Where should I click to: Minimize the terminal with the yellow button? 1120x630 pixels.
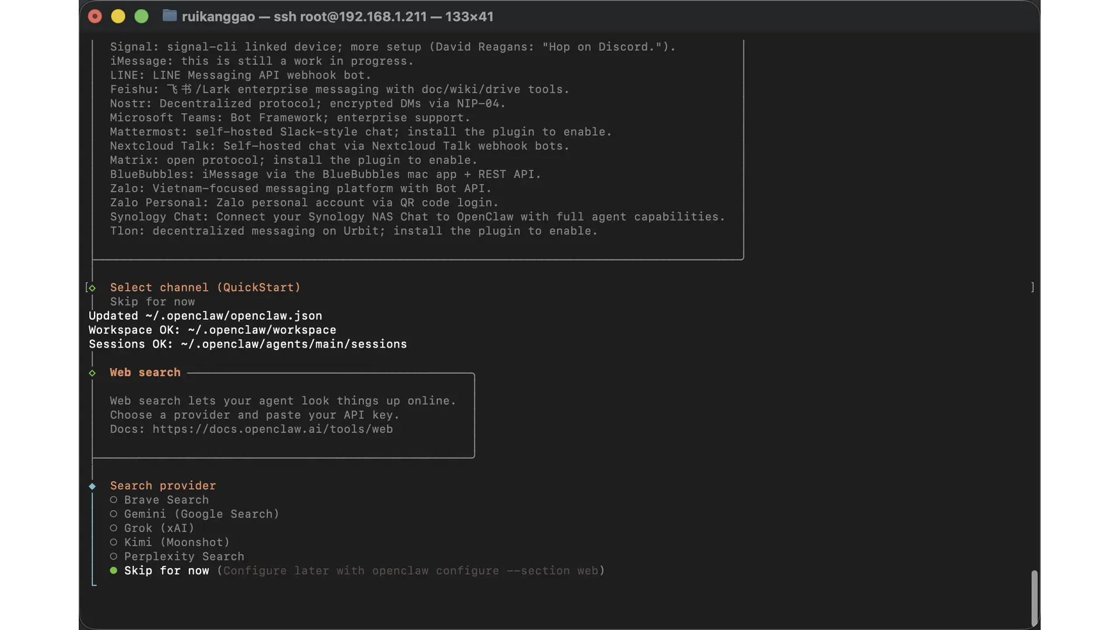(x=118, y=16)
